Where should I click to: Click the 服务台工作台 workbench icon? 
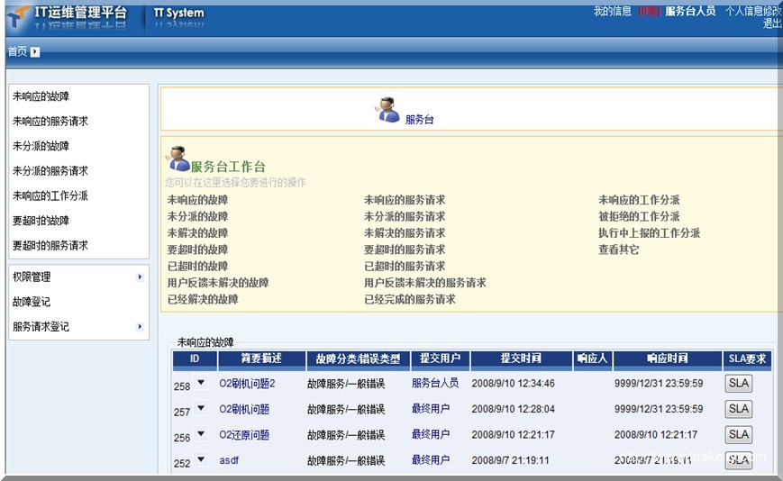[178, 159]
